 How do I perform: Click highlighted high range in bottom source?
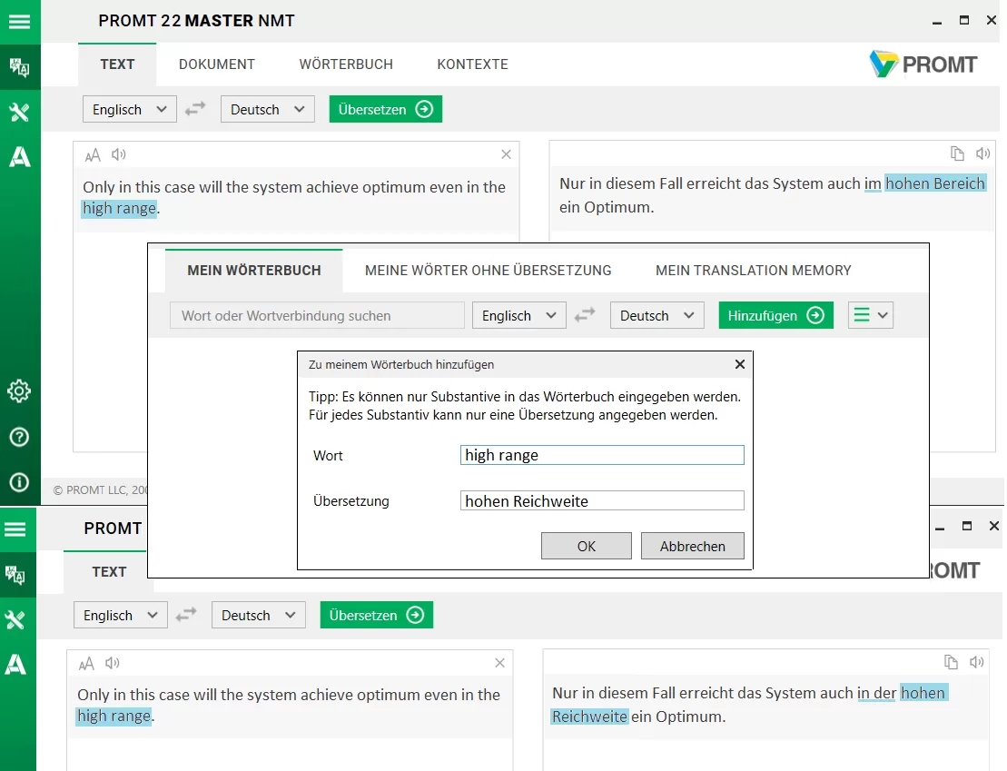[x=114, y=716]
